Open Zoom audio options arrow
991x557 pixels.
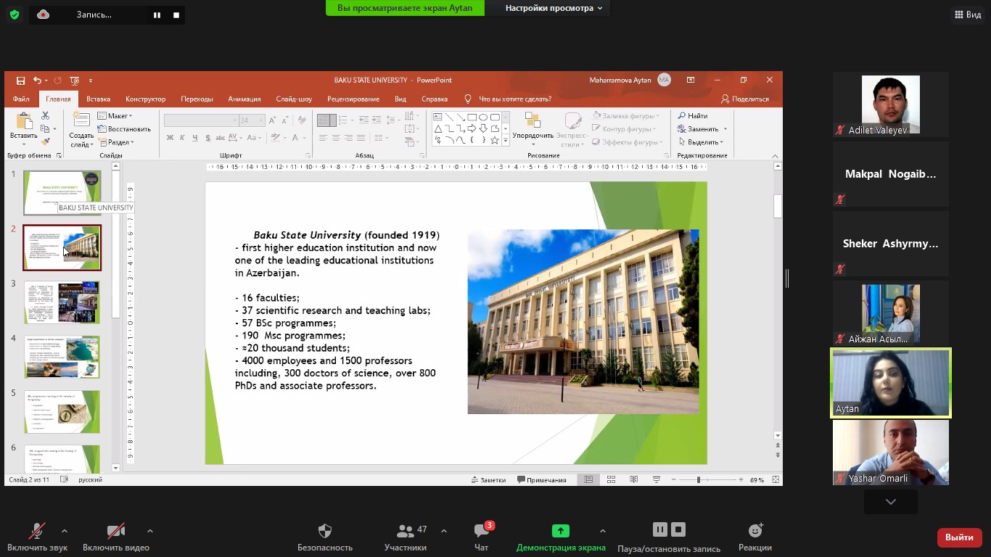[65, 531]
